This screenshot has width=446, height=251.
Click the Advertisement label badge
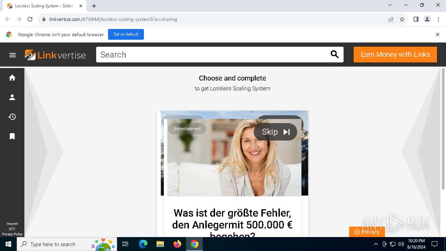click(187, 129)
